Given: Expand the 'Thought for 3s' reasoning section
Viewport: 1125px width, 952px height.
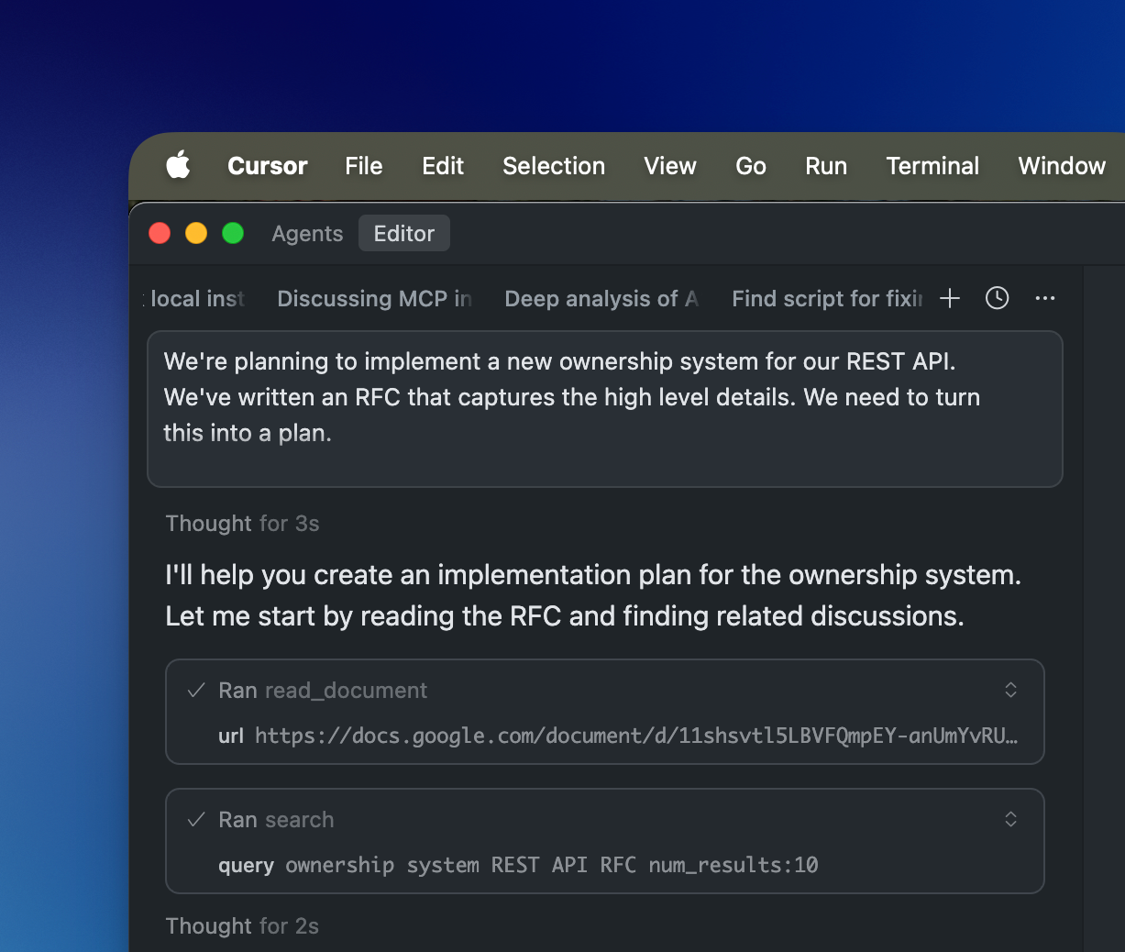Looking at the screenshot, I should pos(242,523).
